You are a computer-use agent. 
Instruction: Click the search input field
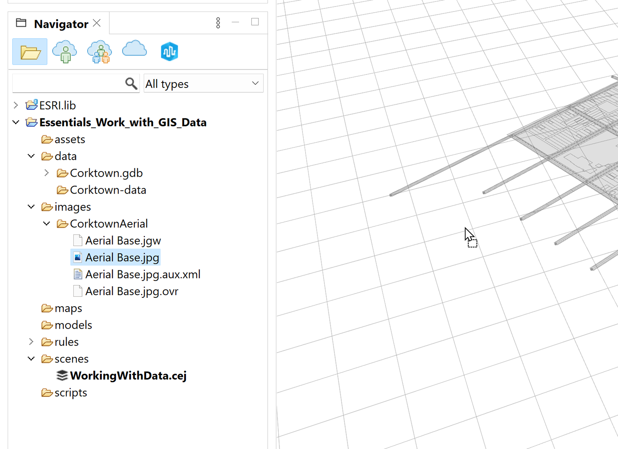(70, 83)
